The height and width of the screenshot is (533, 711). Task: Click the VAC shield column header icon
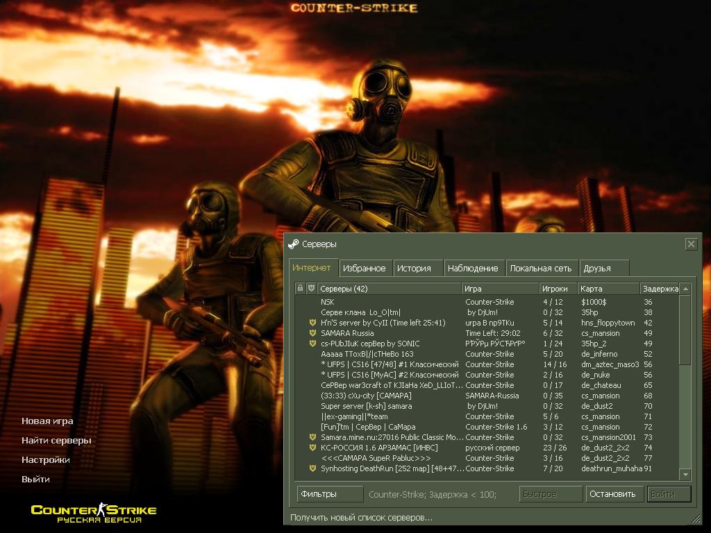point(312,288)
